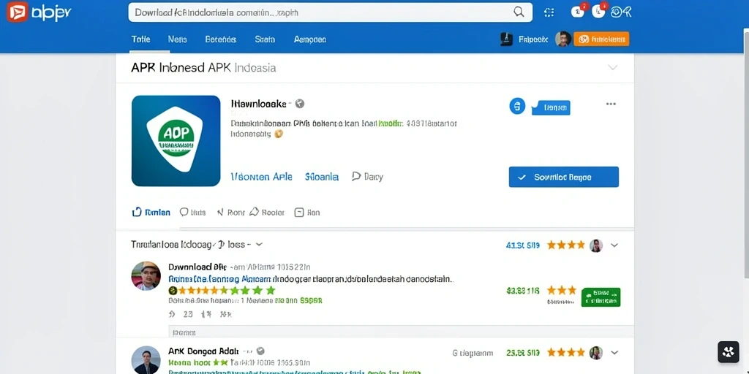Click the green button beside $3.88 116

(601, 297)
